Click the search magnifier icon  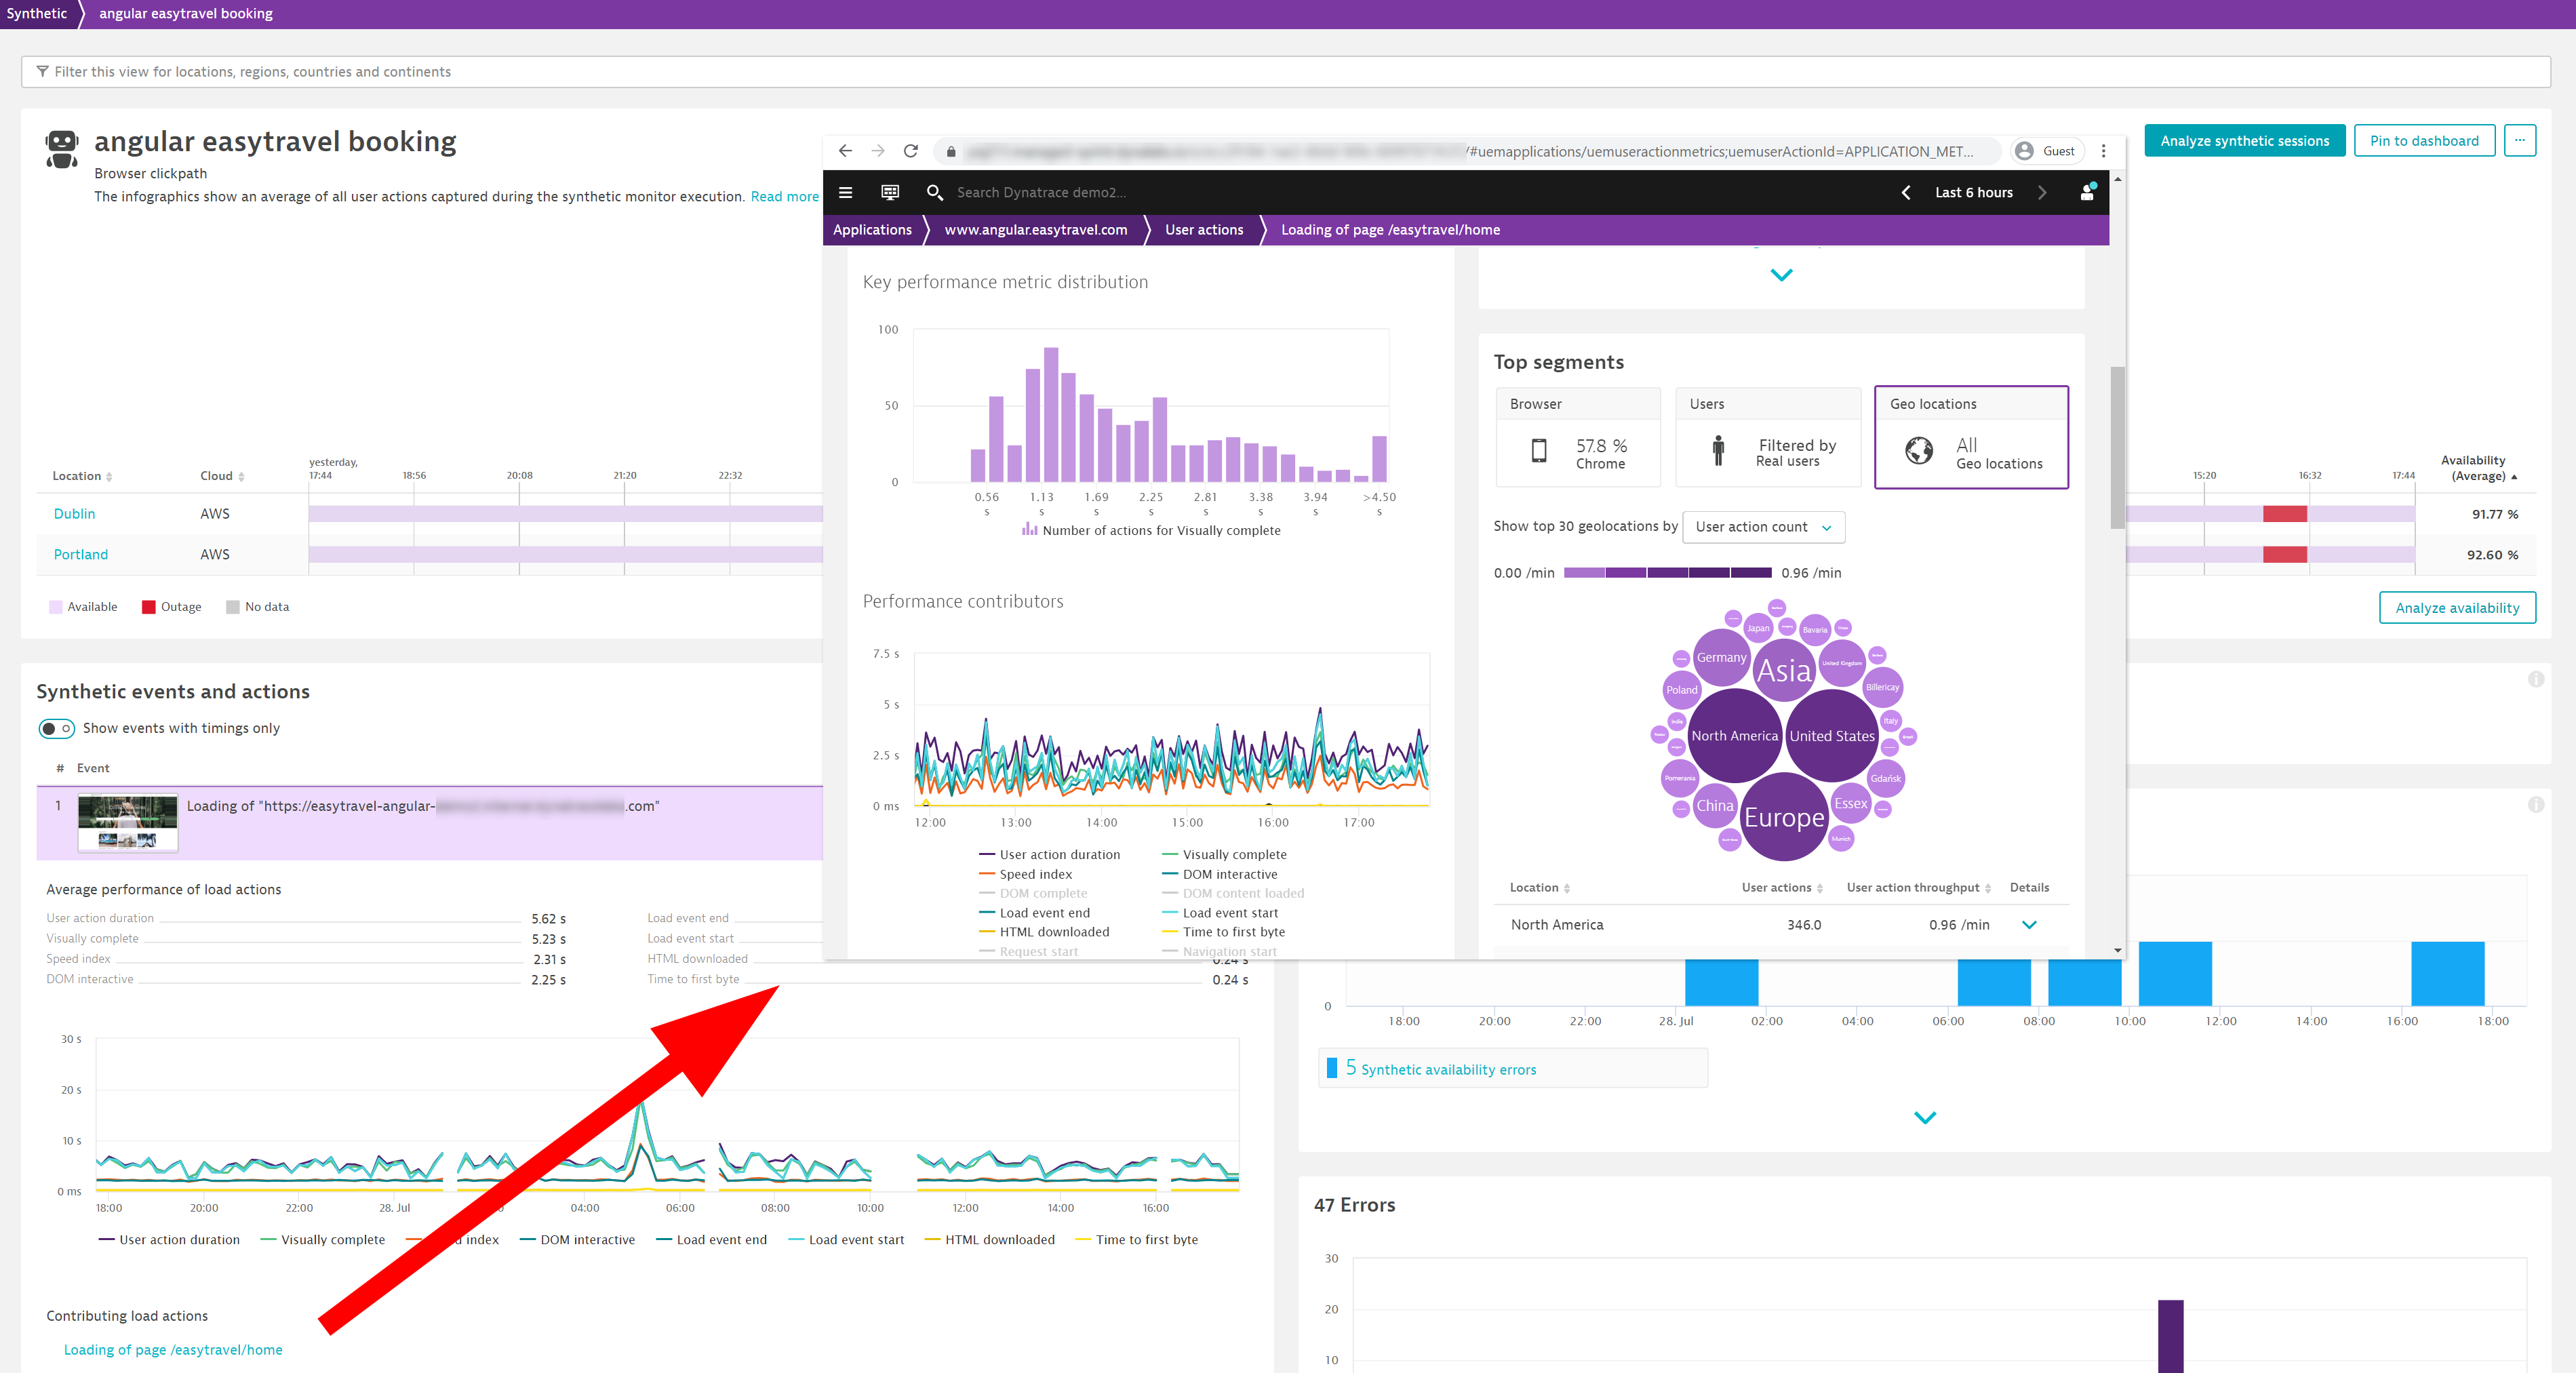934,192
